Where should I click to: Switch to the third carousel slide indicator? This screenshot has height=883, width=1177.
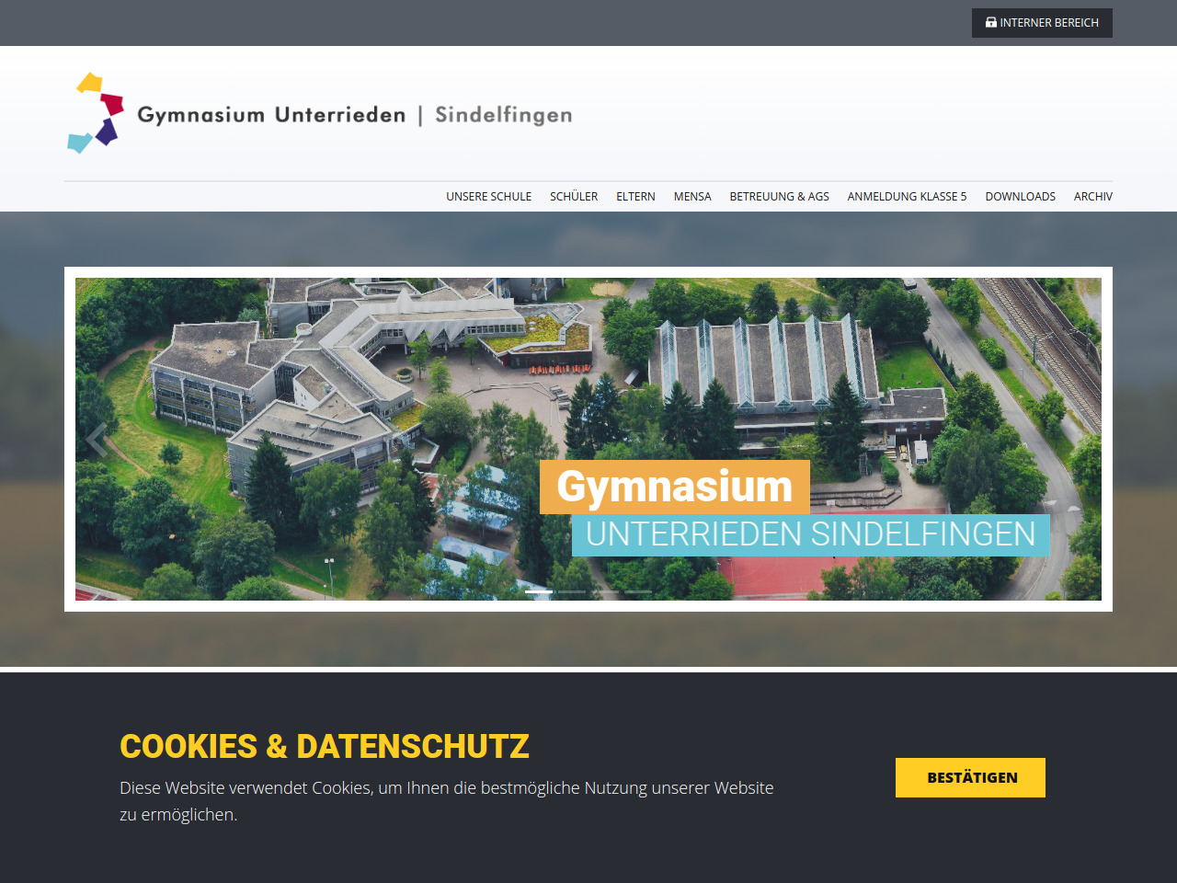[605, 591]
